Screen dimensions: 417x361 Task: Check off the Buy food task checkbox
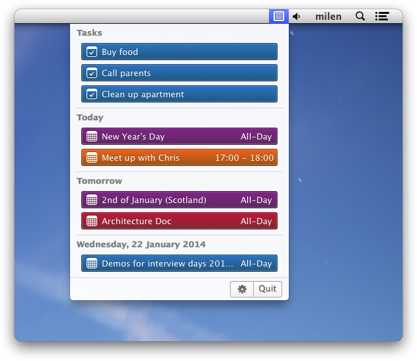coord(92,52)
